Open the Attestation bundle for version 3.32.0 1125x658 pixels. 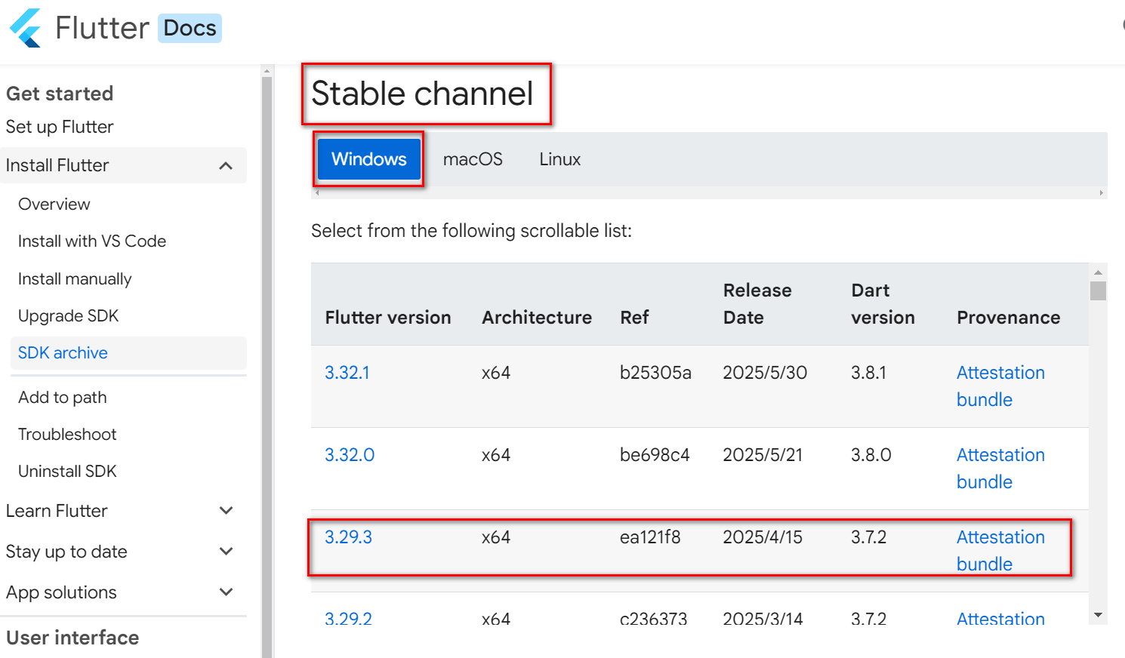(x=1000, y=468)
